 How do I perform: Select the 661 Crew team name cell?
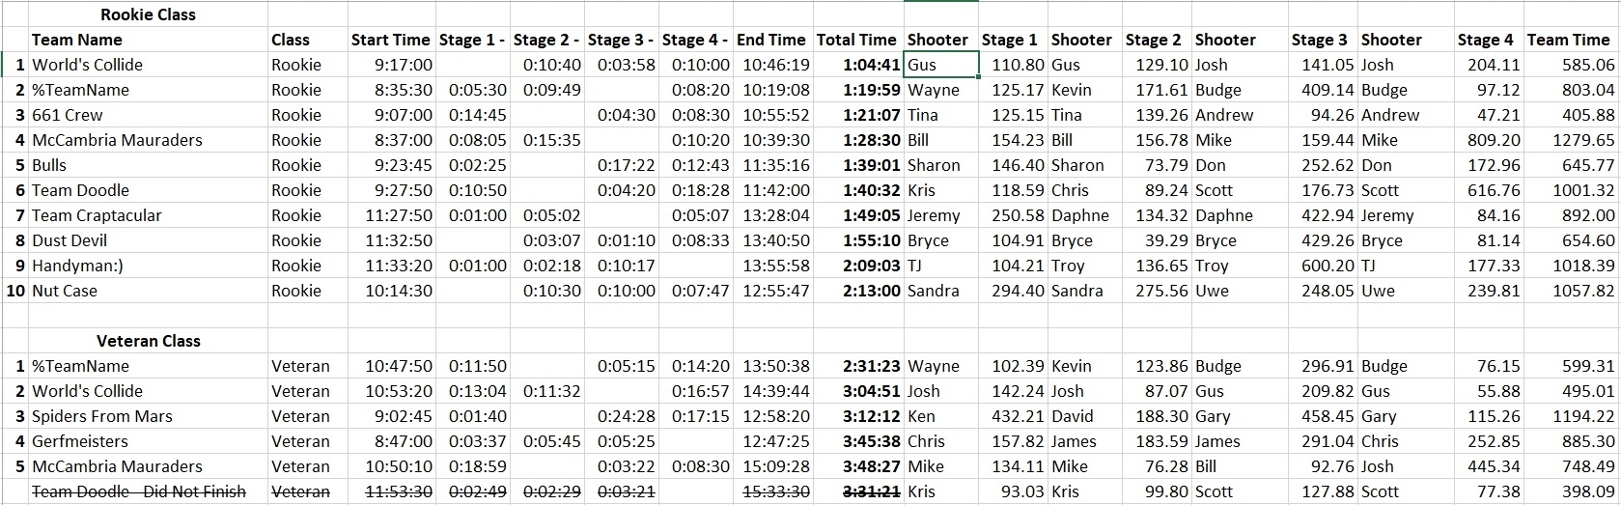click(x=149, y=115)
